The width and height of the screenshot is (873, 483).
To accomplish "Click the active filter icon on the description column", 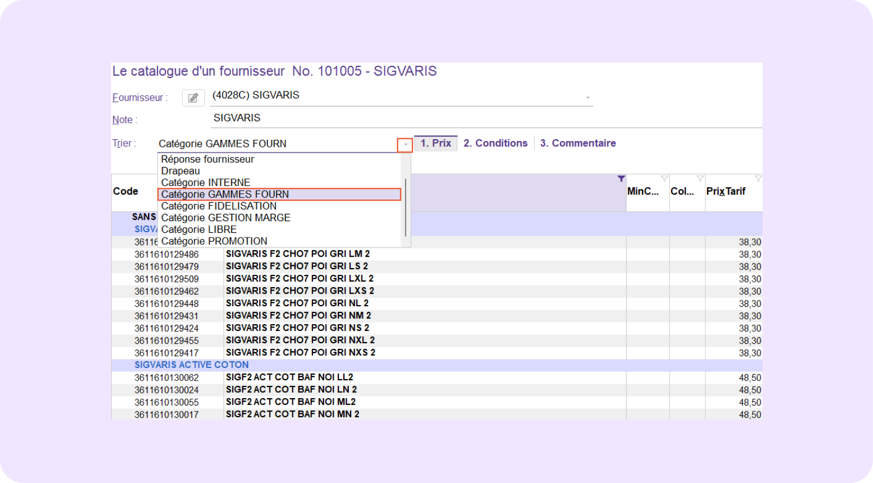I will (x=621, y=179).
